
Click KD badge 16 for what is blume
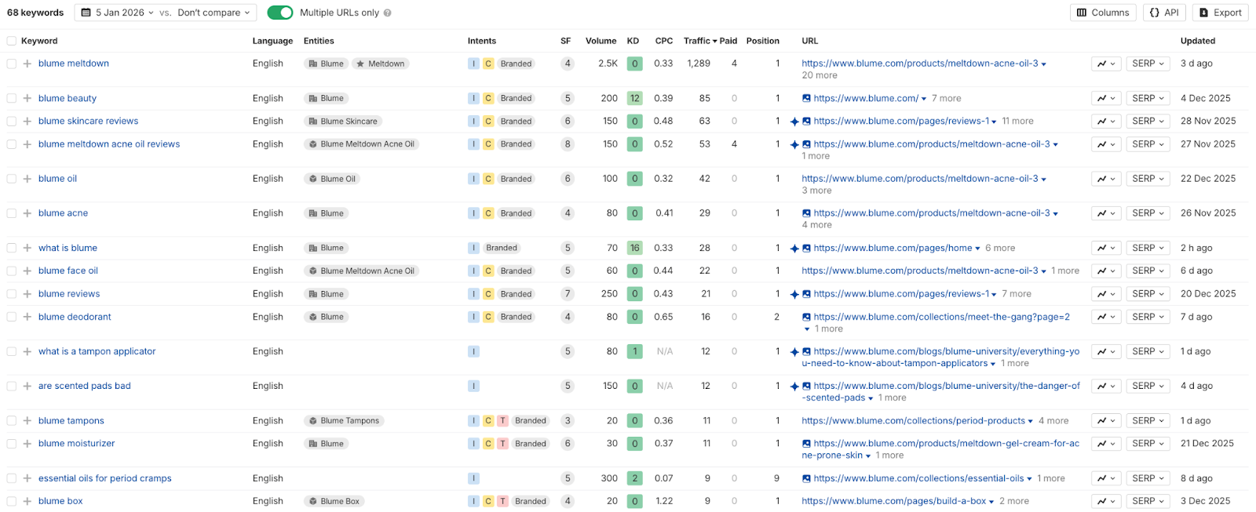[634, 248]
